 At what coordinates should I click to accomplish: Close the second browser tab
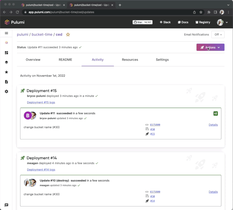(x=112, y=5)
